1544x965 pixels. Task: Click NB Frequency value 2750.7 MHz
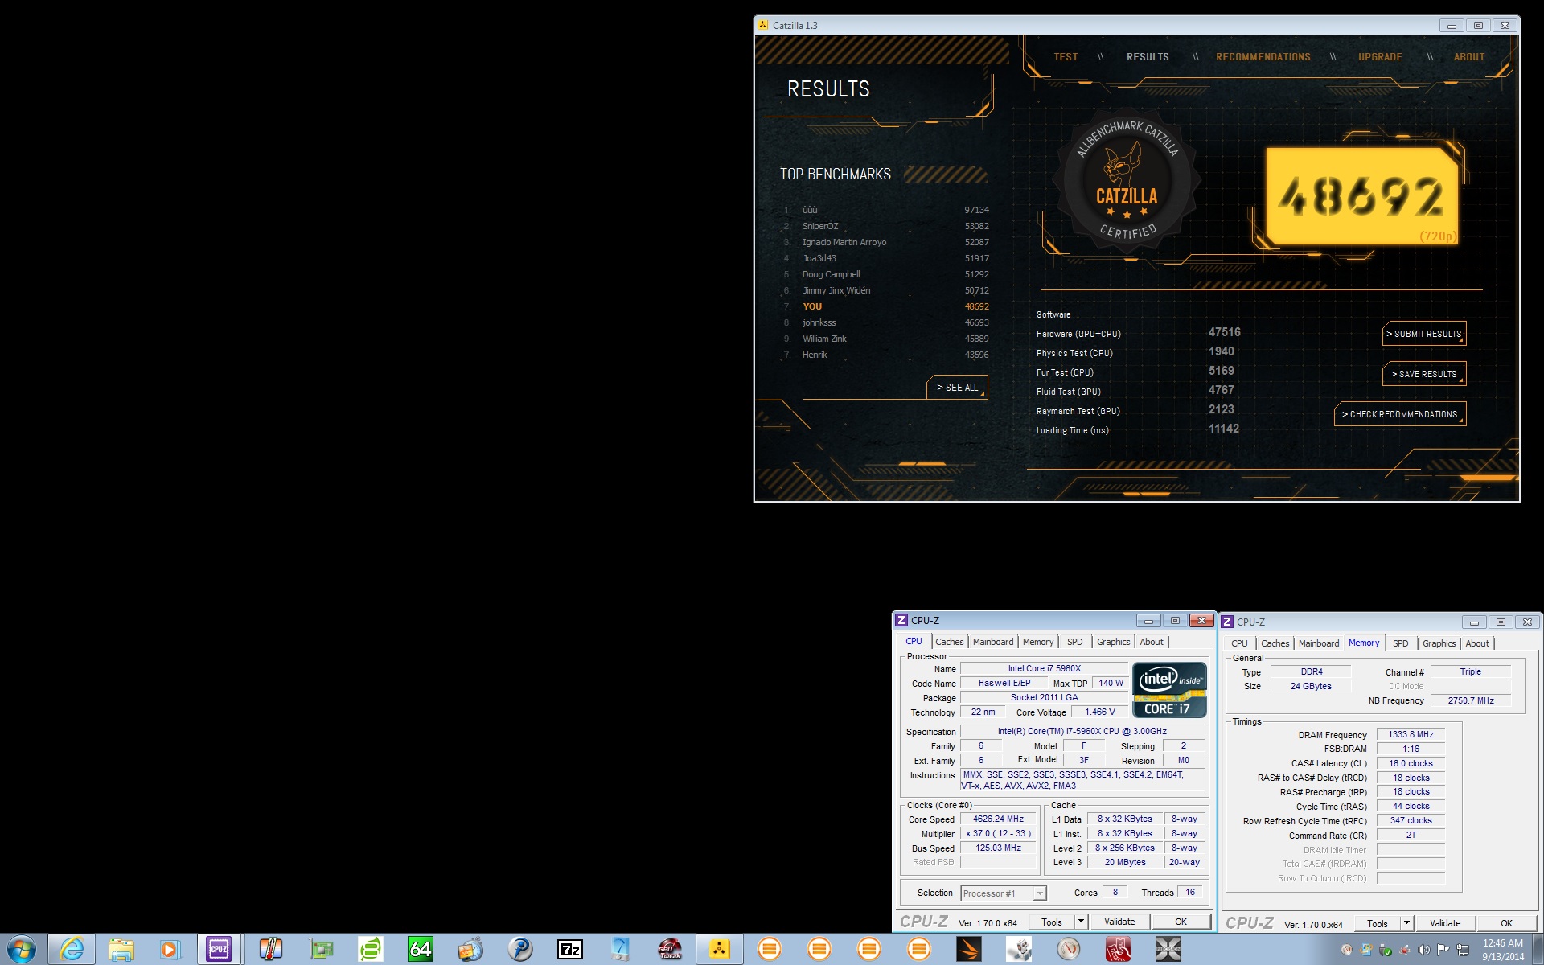pos(1471,701)
